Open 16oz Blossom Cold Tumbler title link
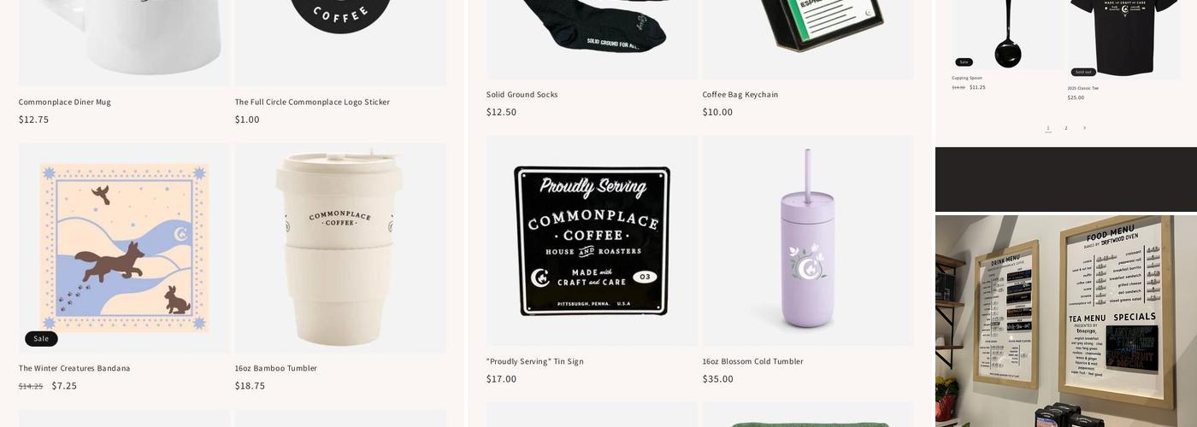The height and width of the screenshot is (427, 1197). (x=753, y=361)
